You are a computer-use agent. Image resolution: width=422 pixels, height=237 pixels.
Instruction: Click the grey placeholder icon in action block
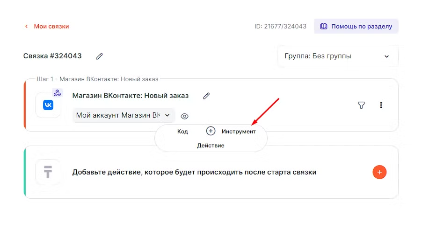tap(48, 172)
